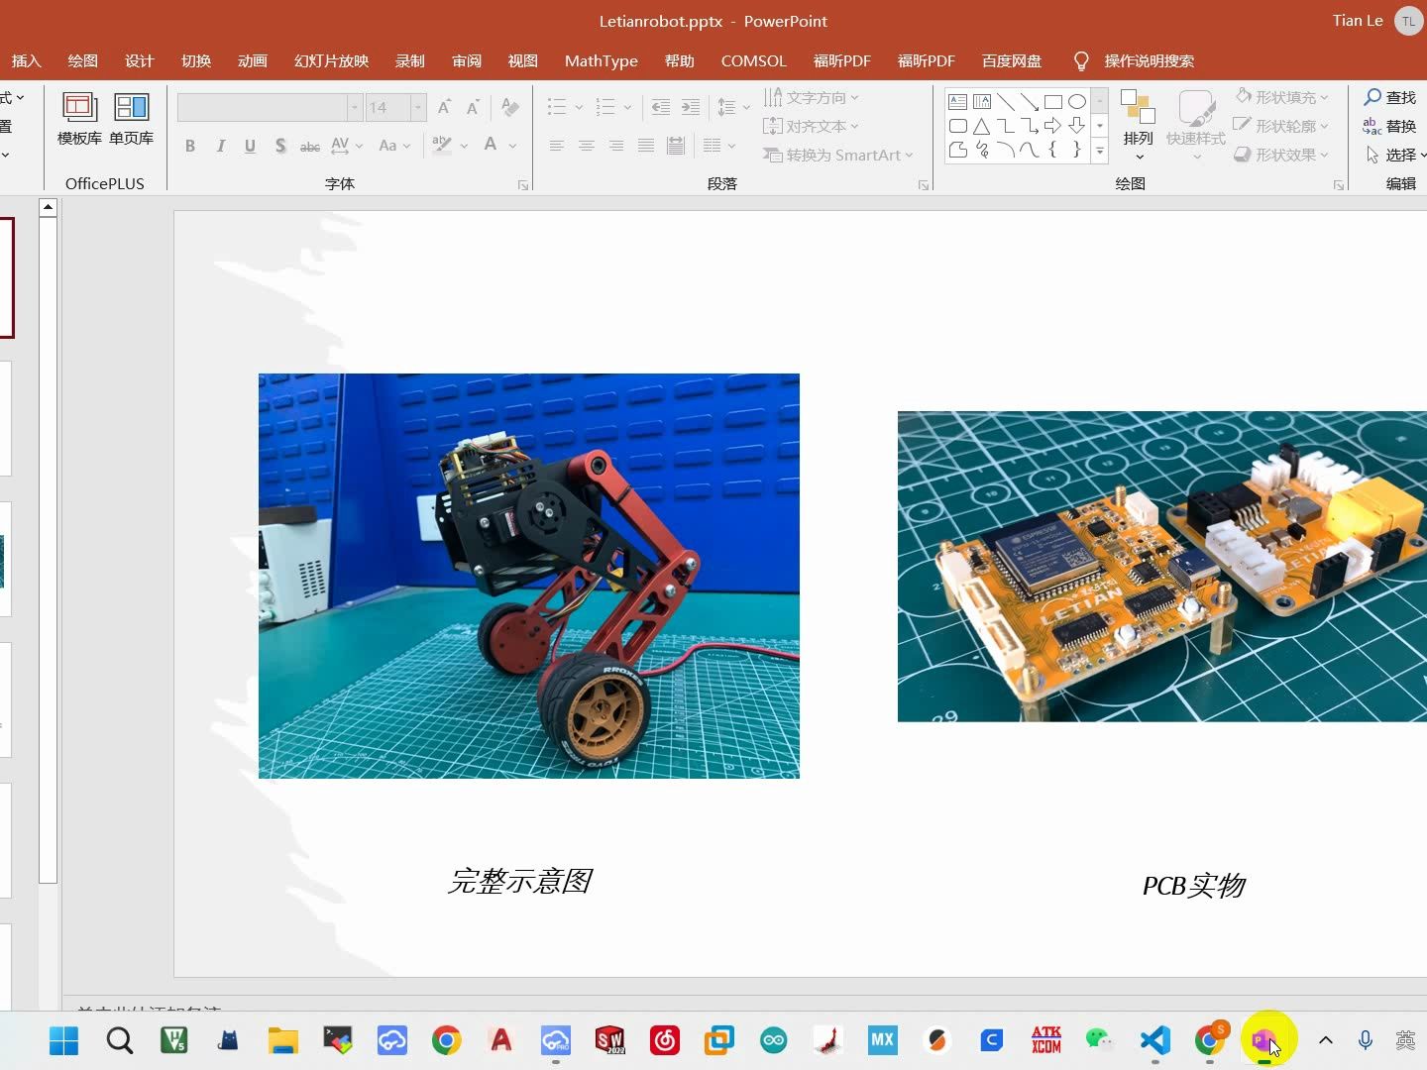This screenshot has width=1427, height=1070.
Task: Open the text highlight color dropdown
Action: click(x=464, y=146)
